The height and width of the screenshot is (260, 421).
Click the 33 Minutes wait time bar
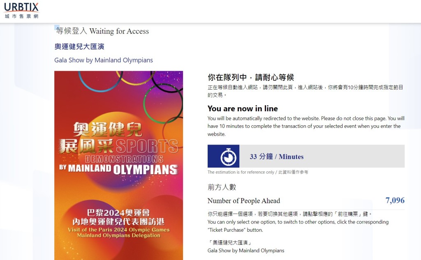306,156
